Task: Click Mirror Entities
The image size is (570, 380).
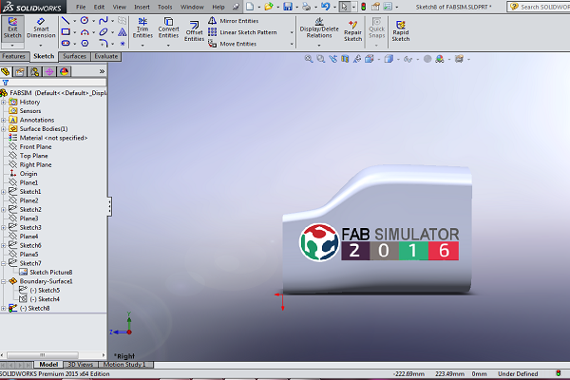Action: click(233, 21)
